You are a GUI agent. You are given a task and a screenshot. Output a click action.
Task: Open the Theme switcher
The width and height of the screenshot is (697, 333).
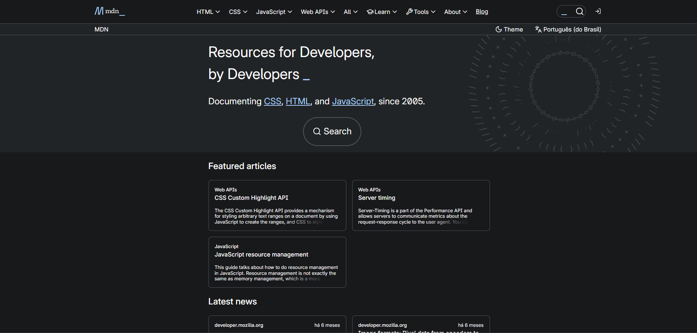509,29
